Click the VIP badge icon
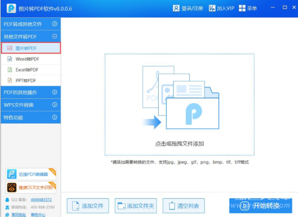The image size is (298, 217). click(x=212, y=8)
